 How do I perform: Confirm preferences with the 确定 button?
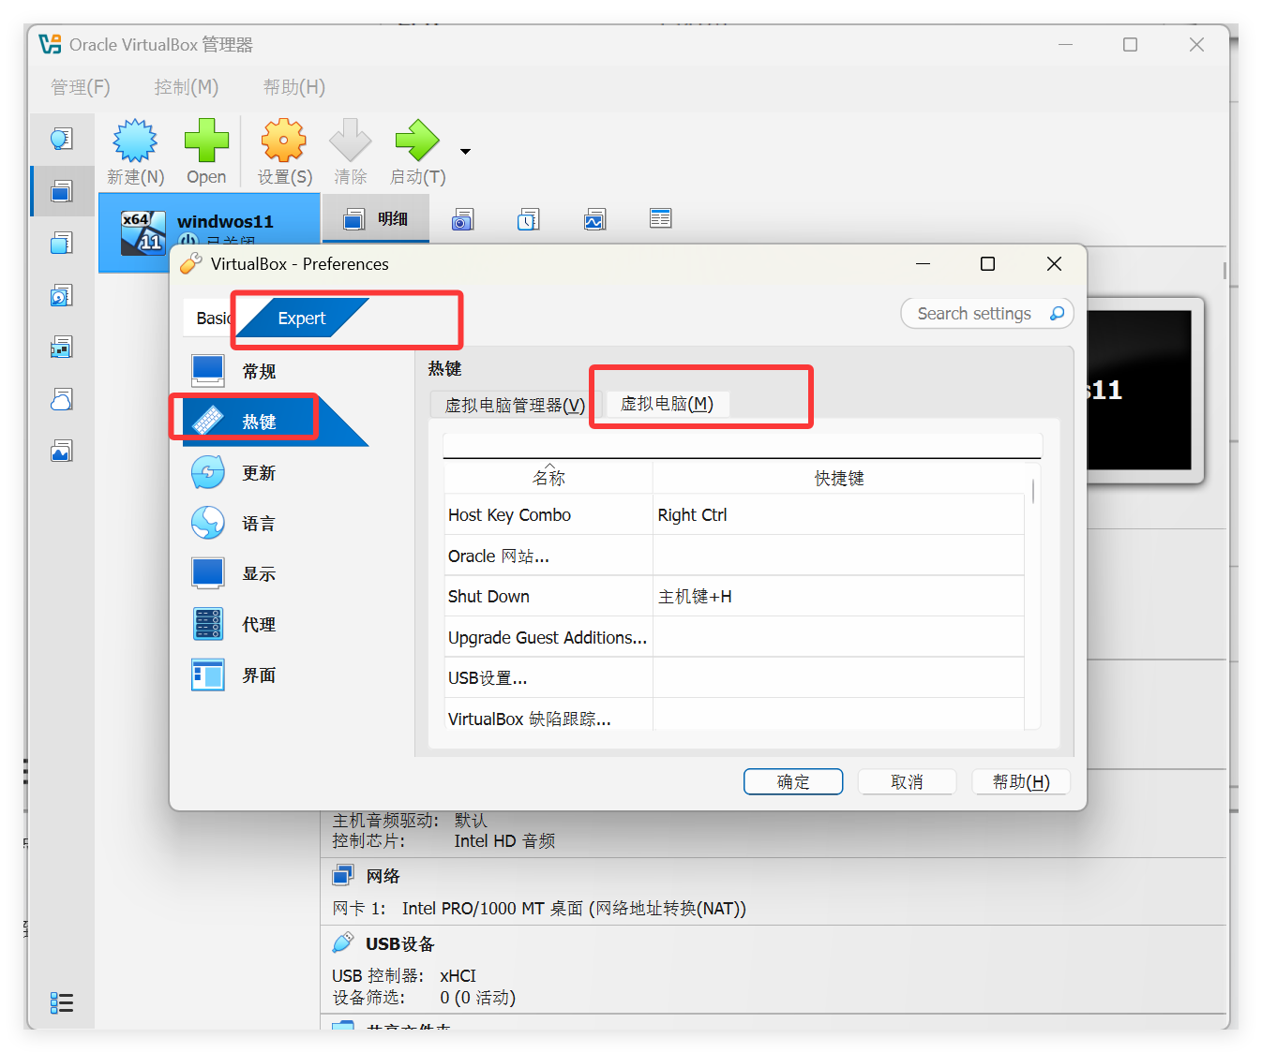point(793,781)
